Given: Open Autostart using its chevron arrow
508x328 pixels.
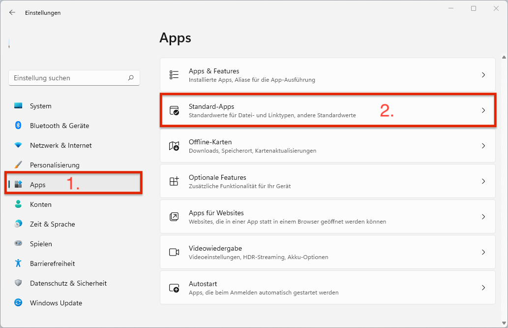Looking at the screenshot, I should click(x=483, y=287).
